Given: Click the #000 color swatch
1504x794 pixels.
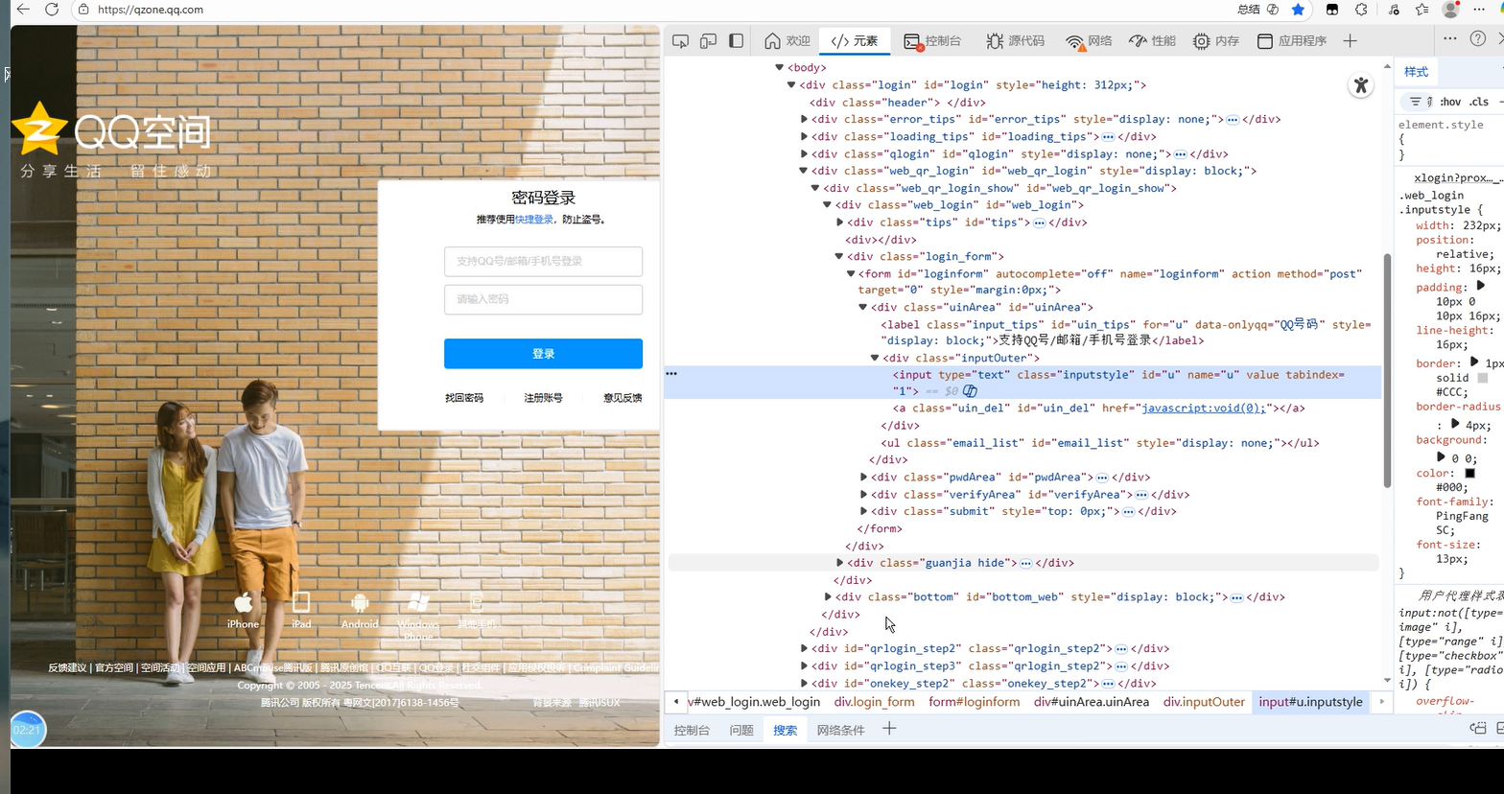Looking at the screenshot, I should [1469, 474].
